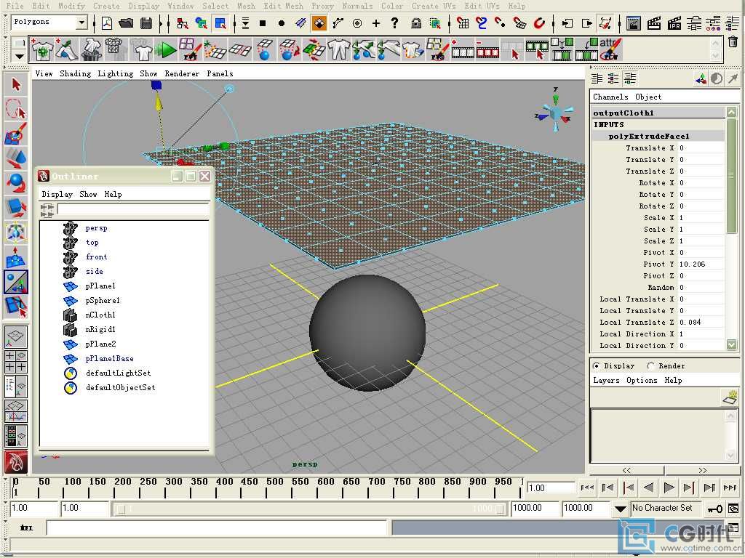The width and height of the screenshot is (745, 558).
Task: Select nRigid1 in the Outliner
Action: click(100, 329)
